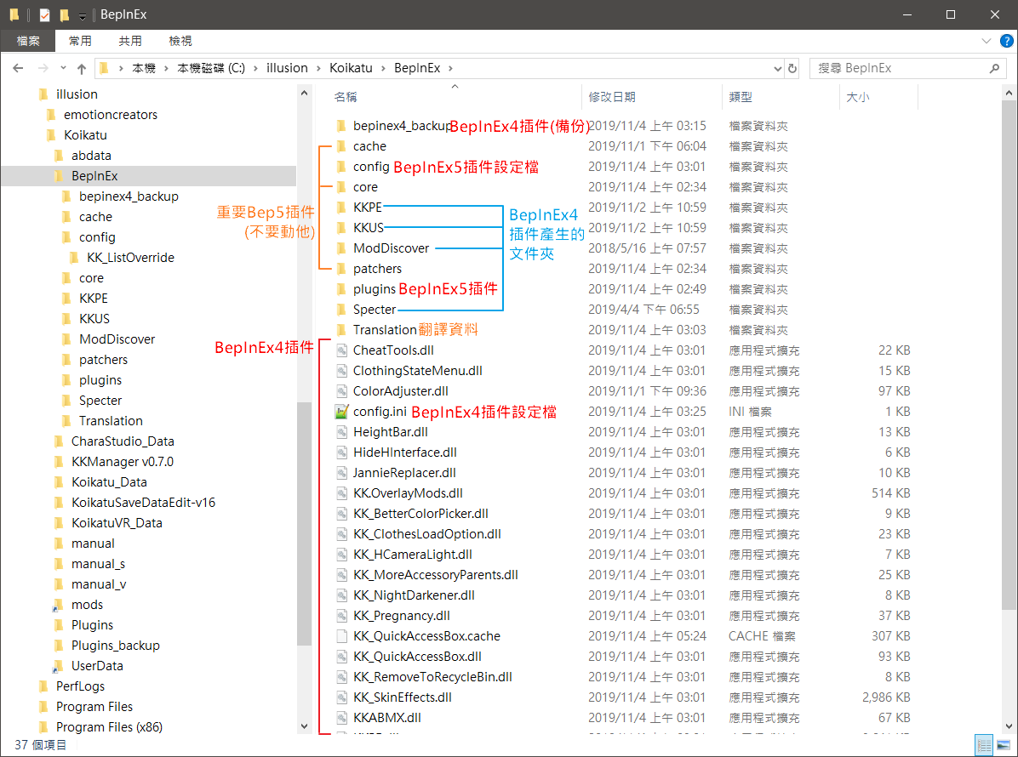The height and width of the screenshot is (757, 1018).
Task: Select the config.ini file icon
Action: pos(341,412)
